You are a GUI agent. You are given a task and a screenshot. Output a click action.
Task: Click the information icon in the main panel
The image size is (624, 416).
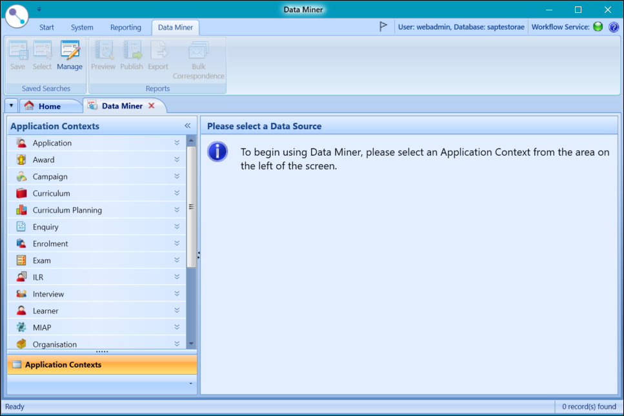pyautogui.click(x=217, y=153)
